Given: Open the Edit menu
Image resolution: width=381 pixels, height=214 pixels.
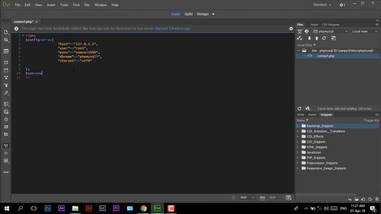Looking at the screenshot, I should [x=27, y=5].
